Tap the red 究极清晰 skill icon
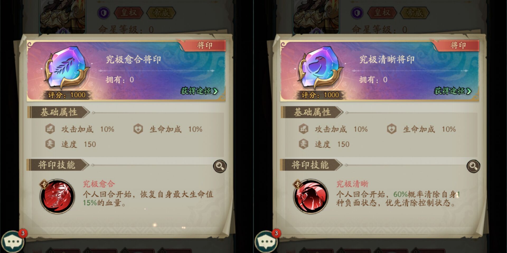Image resolution: width=507 pixels, height=253 pixels. click(x=311, y=196)
